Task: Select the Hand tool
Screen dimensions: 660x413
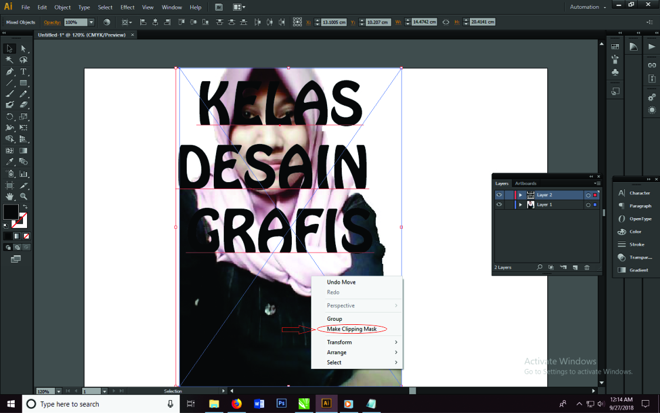Action: click(x=9, y=196)
